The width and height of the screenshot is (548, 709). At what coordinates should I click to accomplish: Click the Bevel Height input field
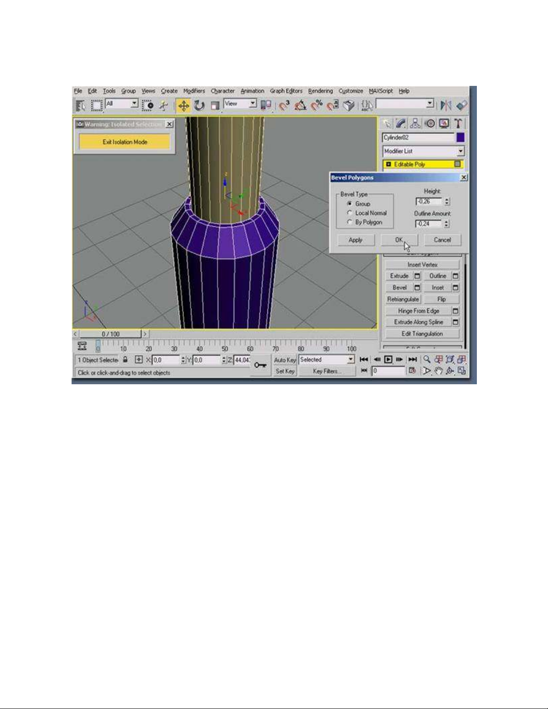click(429, 202)
